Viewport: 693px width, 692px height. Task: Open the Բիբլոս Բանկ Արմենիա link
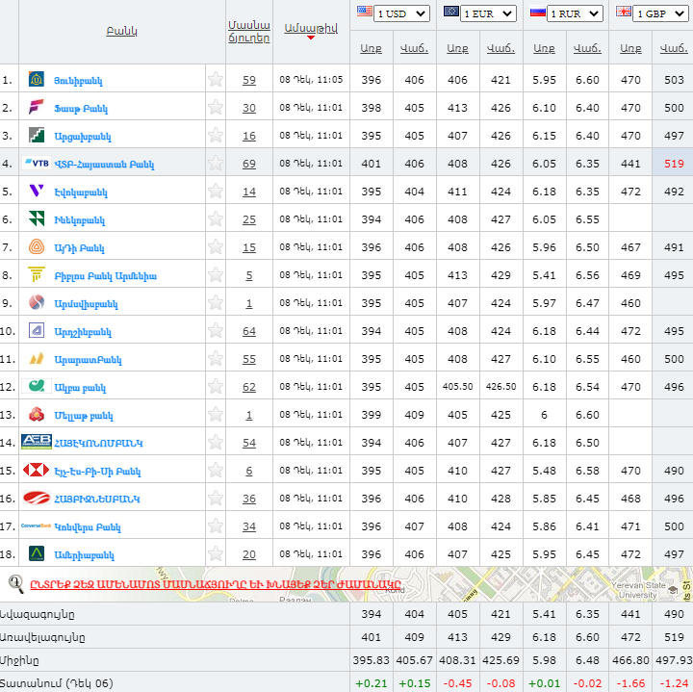[x=105, y=276]
